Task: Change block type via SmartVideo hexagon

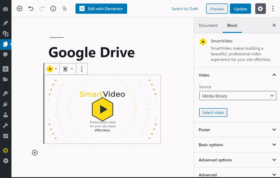Action: tap(52, 69)
